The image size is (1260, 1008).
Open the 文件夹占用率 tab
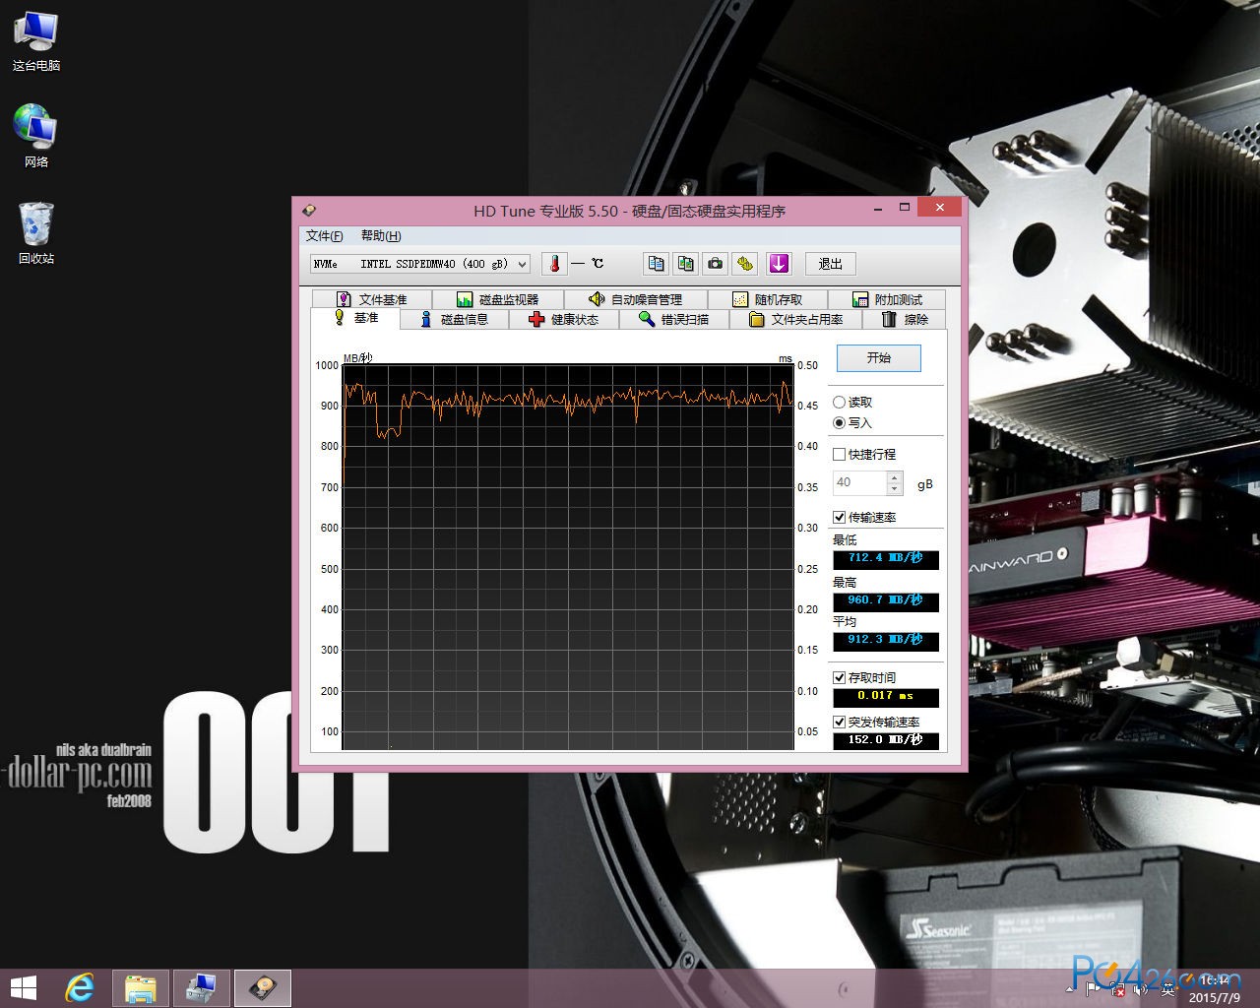click(x=795, y=319)
